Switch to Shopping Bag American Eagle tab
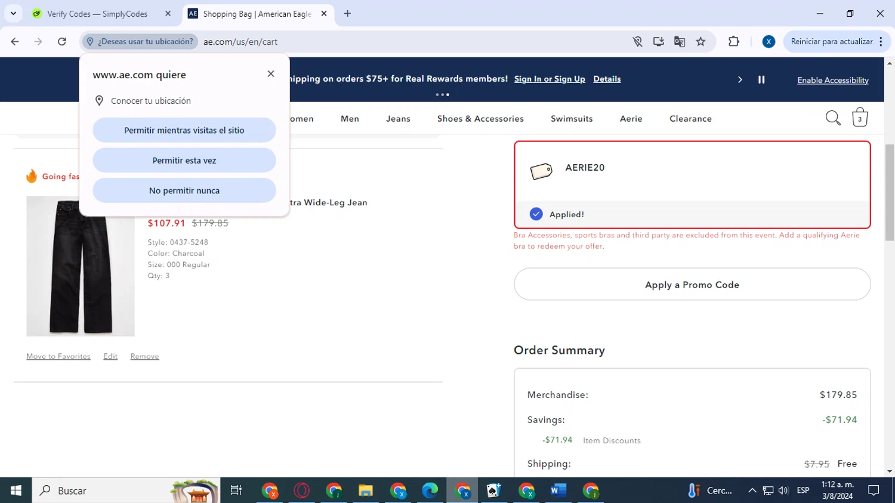This screenshot has height=503, width=895. tap(258, 14)
